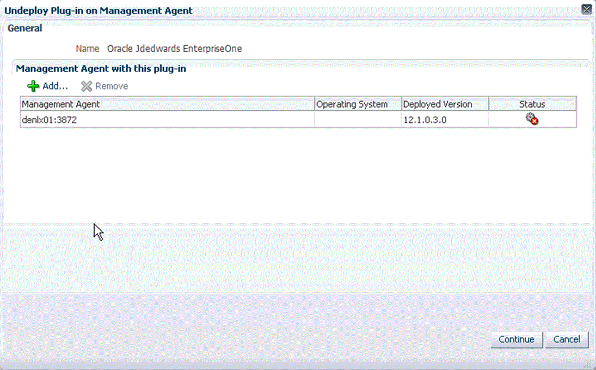
Task: Click the Add... button label
Action: 55,86
